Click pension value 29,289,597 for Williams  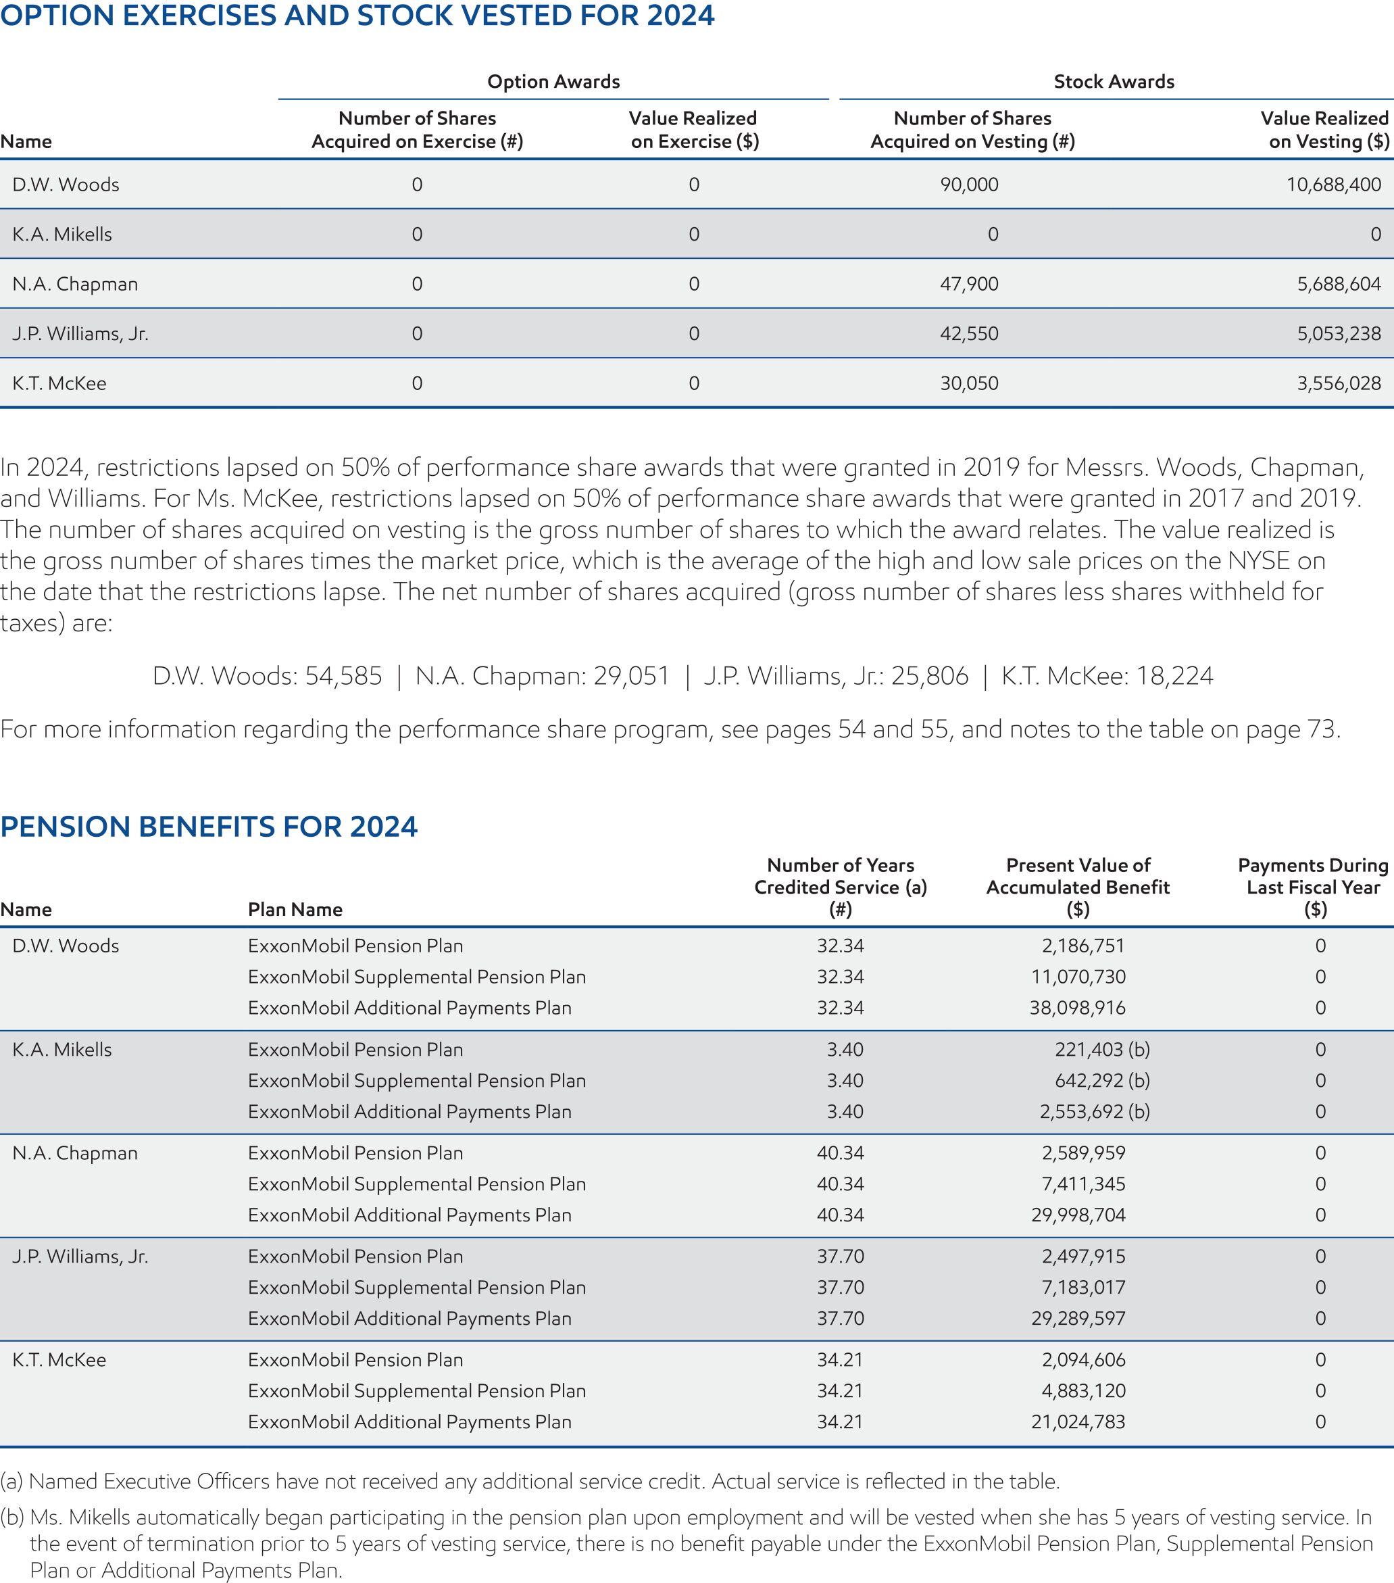[1078, 1318]
